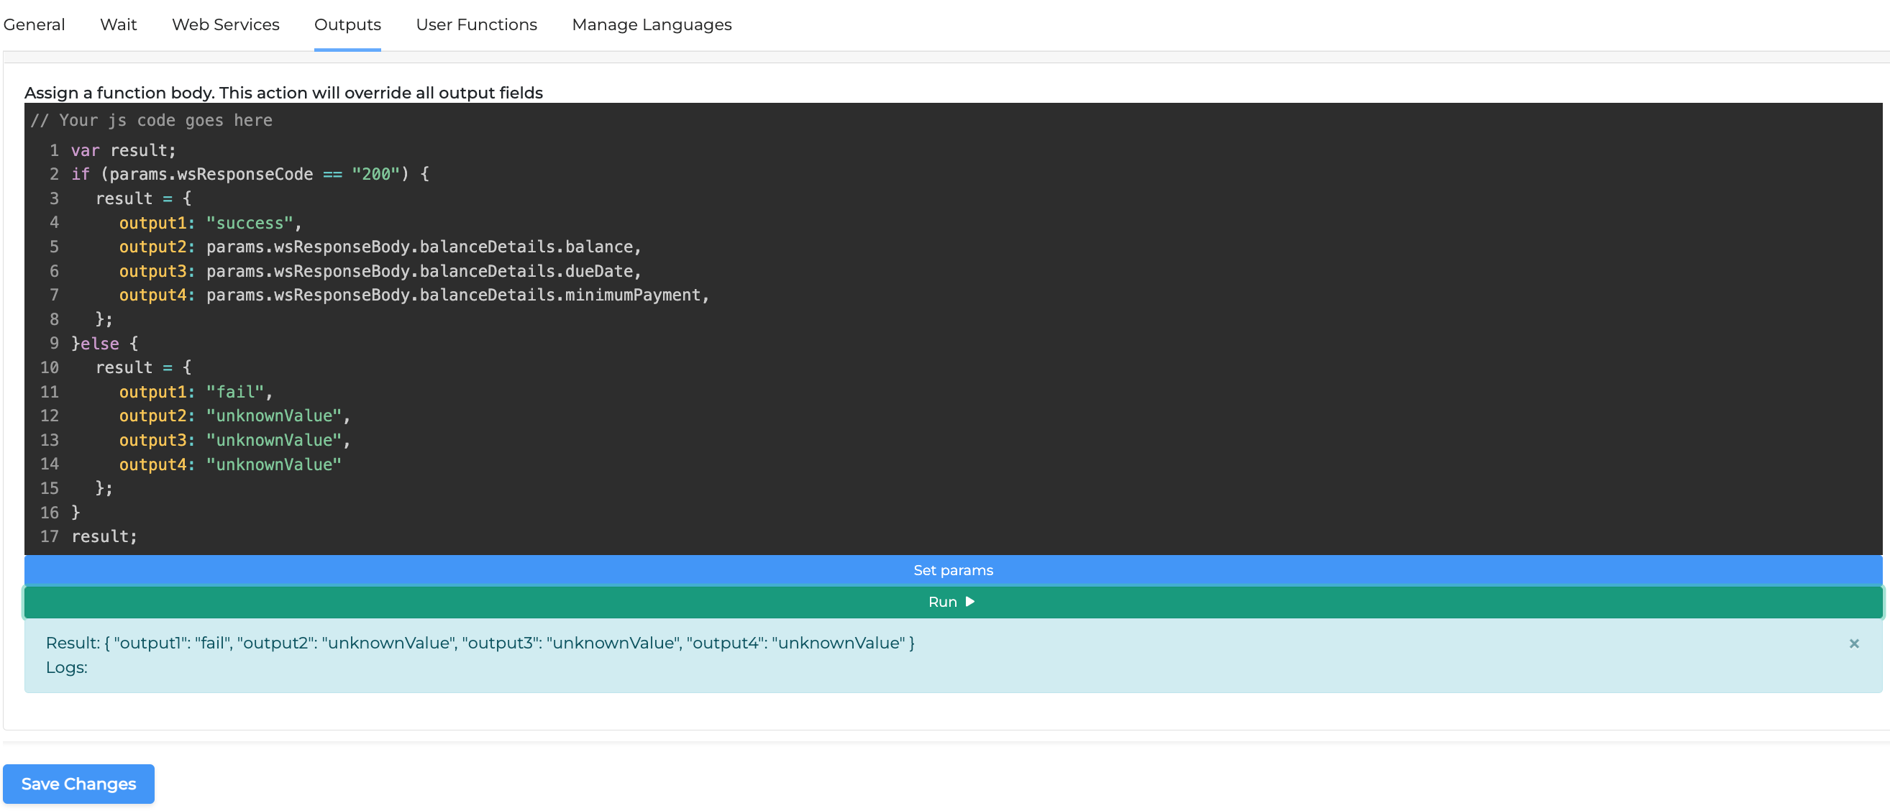Run the function code
Viewport: 1890px width, 811px height.
tap(943, 602)
